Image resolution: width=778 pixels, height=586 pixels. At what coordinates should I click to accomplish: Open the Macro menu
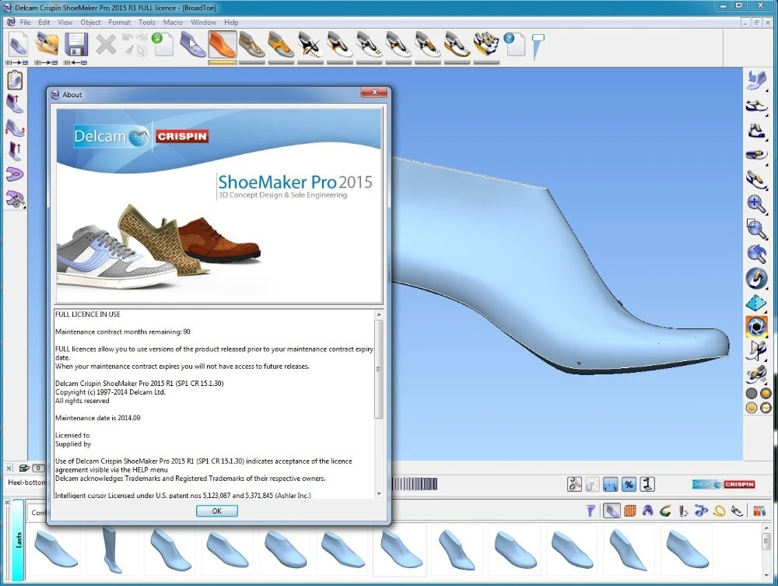pyautogui.click(x=173, y=23)
